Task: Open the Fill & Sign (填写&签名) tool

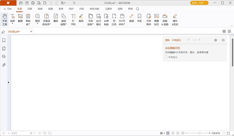Action: (x=175, y=20)
